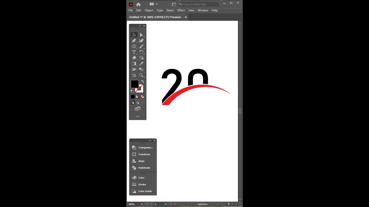This screenshot has height=207, width=369.
Task: Open Change Screen Mode button
Action: 138,109
